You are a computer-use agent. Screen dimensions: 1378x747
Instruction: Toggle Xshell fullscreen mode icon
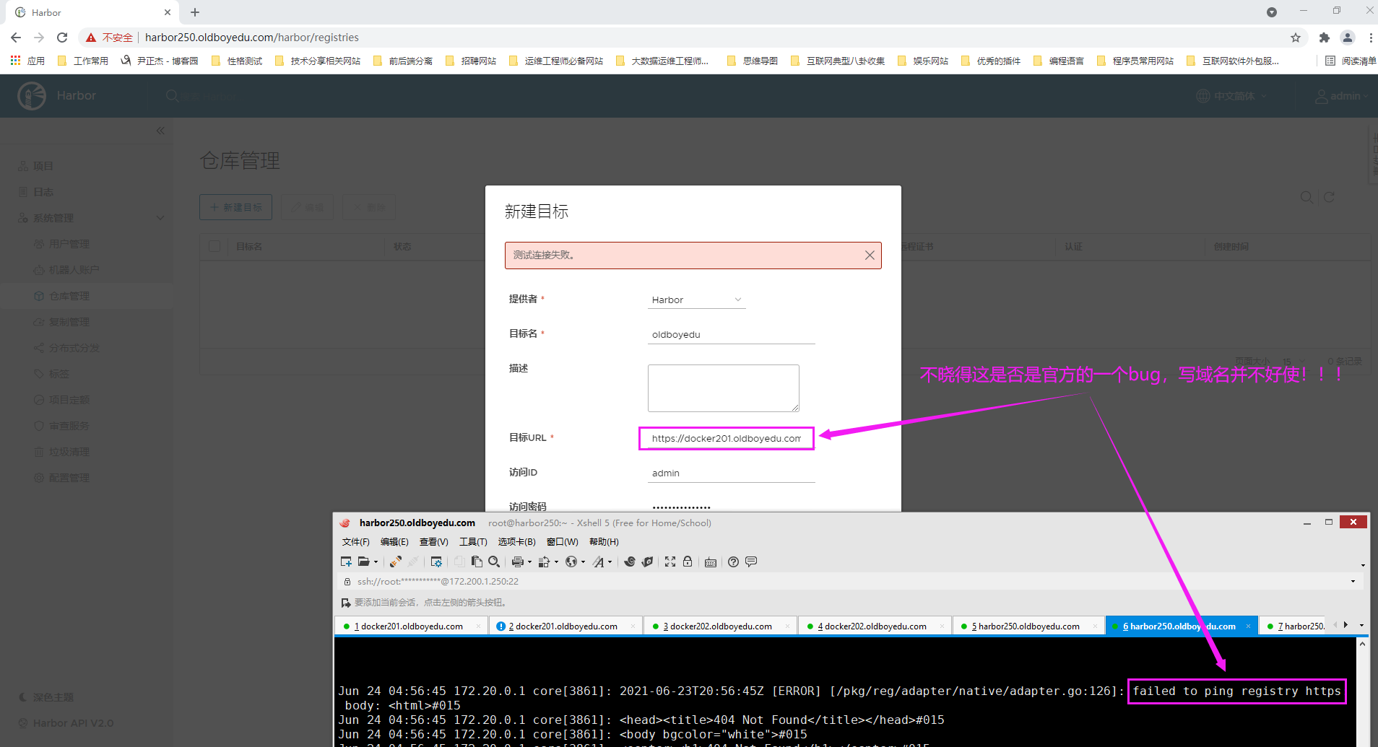click(670, 562)
